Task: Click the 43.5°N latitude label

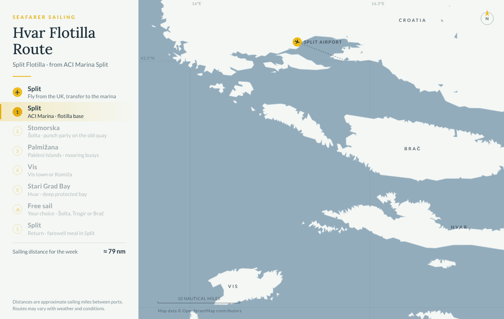Action: [147, 58]
